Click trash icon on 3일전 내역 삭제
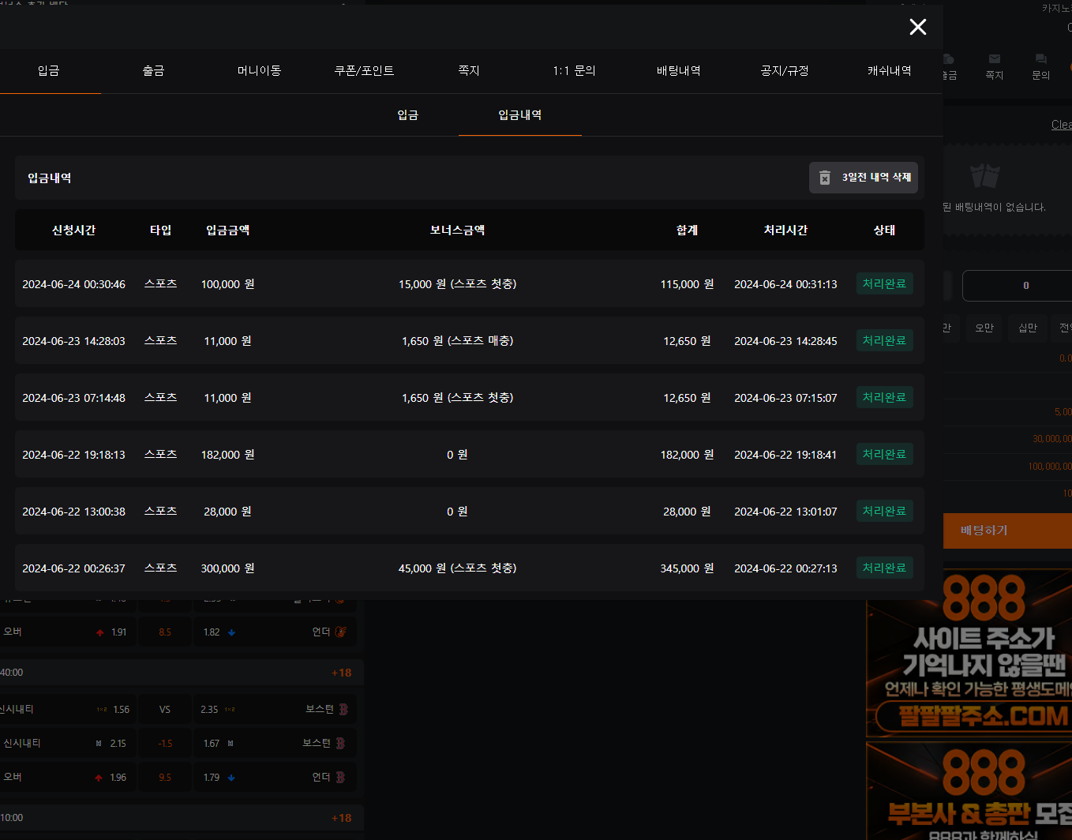Viewport: 1072px width, 840px height. (825, 178)
